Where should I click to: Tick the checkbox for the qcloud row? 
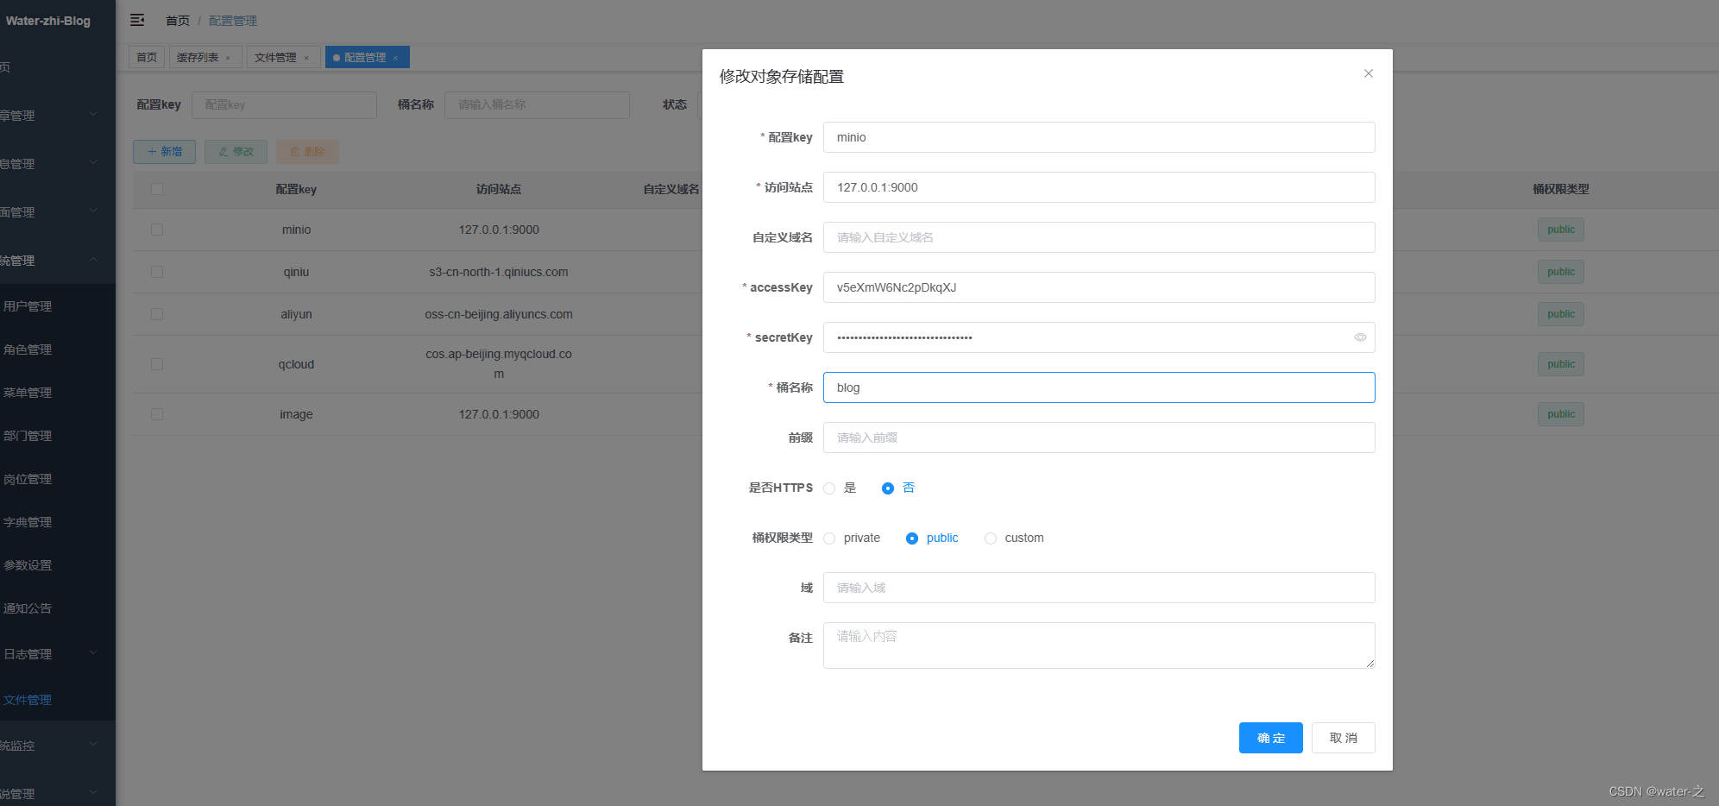point(157,364)
